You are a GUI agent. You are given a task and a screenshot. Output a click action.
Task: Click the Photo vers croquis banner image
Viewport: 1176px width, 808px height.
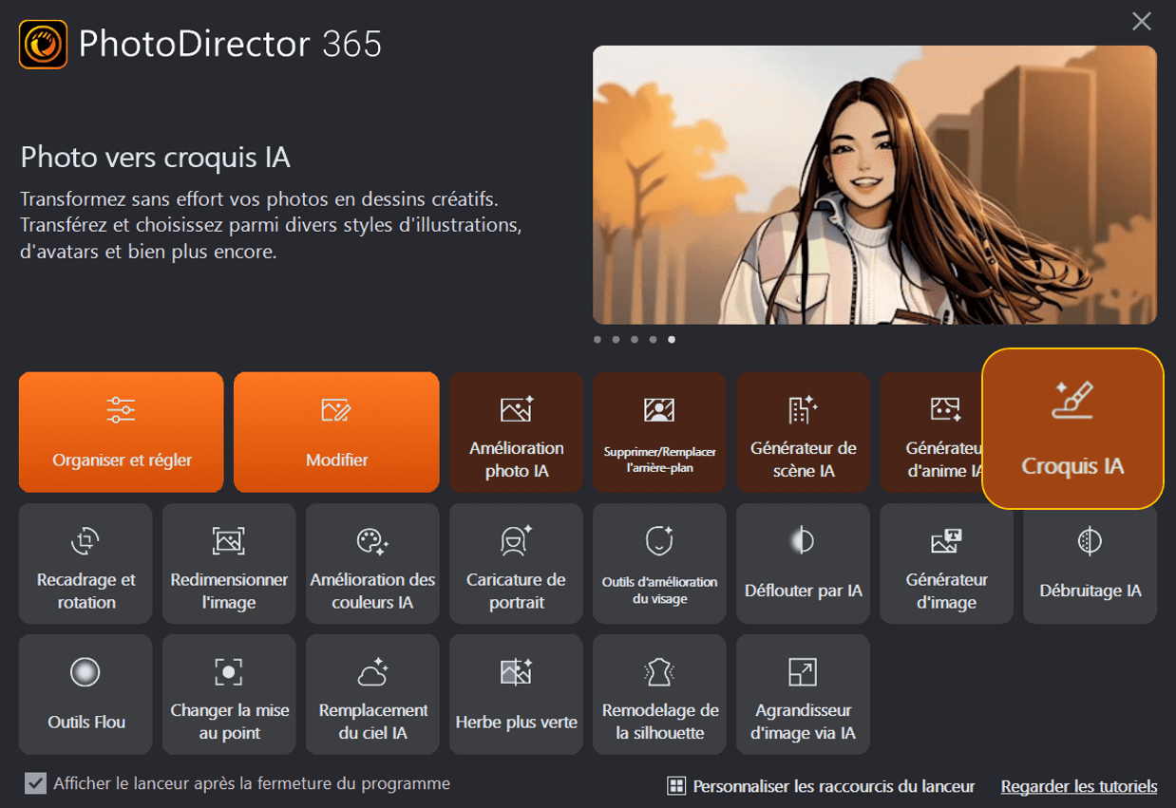tap(874, 185)
